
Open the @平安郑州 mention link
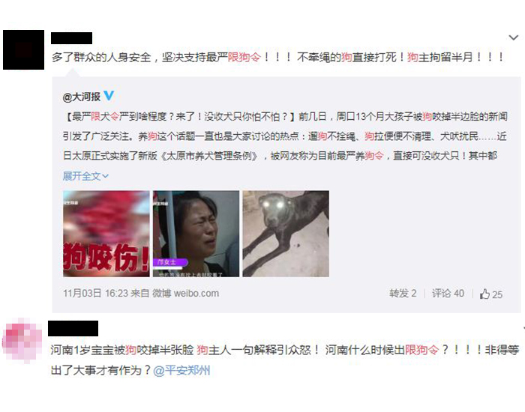pos(181,371)
